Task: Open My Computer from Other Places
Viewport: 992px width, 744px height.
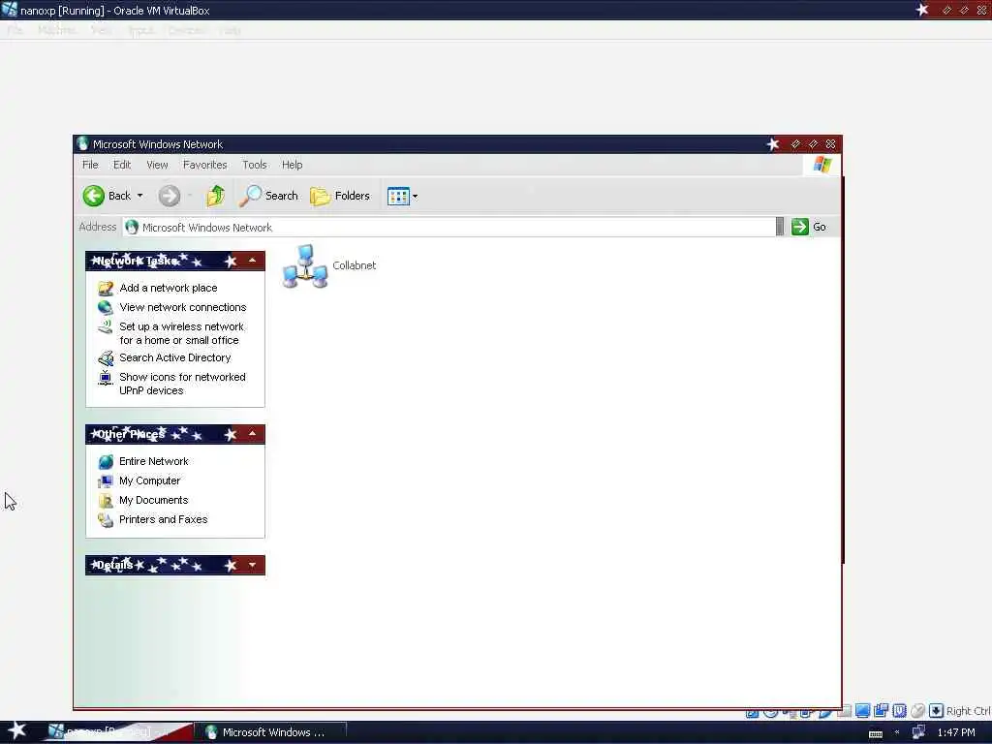Action: pos(149,480)
